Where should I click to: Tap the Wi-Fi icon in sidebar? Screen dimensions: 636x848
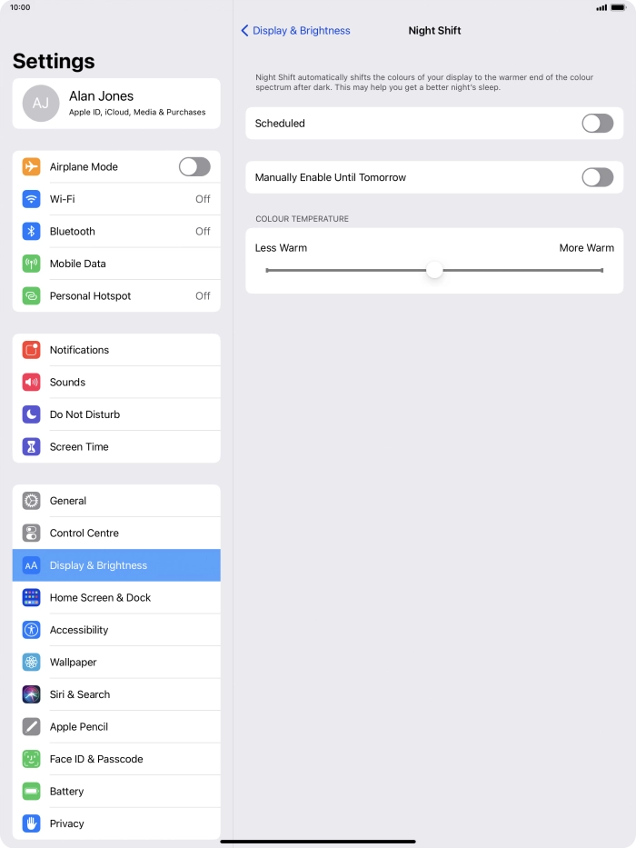pyautogui.click(x=32, y=199)
